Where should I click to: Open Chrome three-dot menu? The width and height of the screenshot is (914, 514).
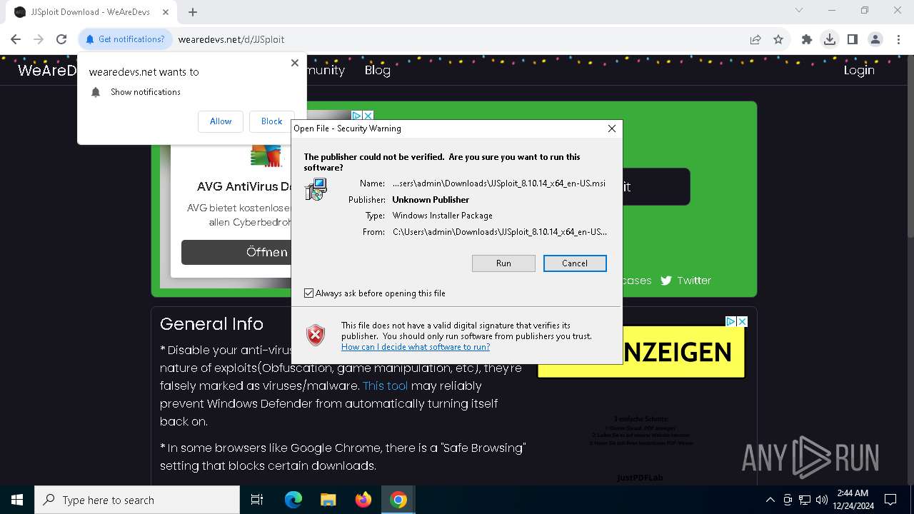pos(898,39)
